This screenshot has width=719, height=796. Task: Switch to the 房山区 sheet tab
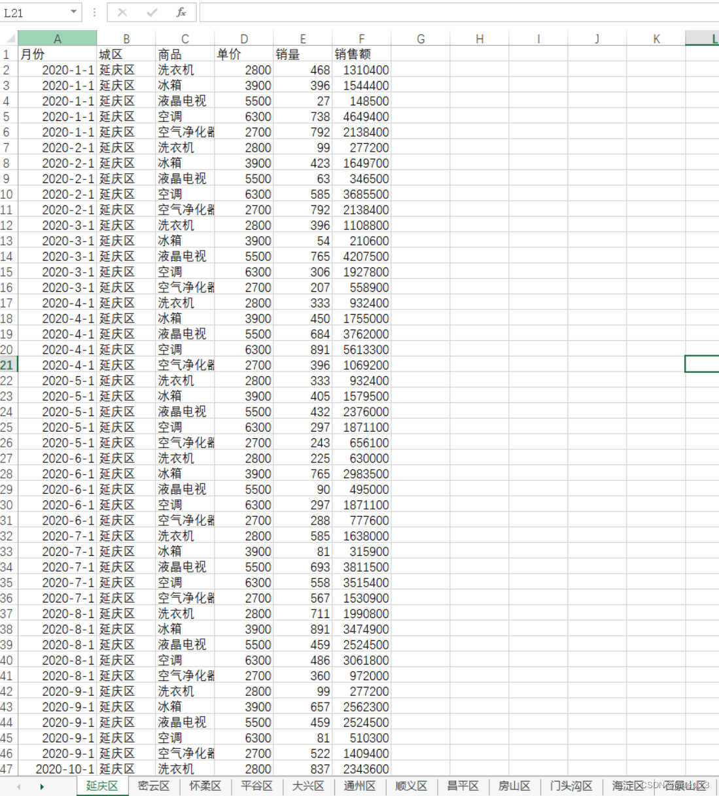click(514, 786)
